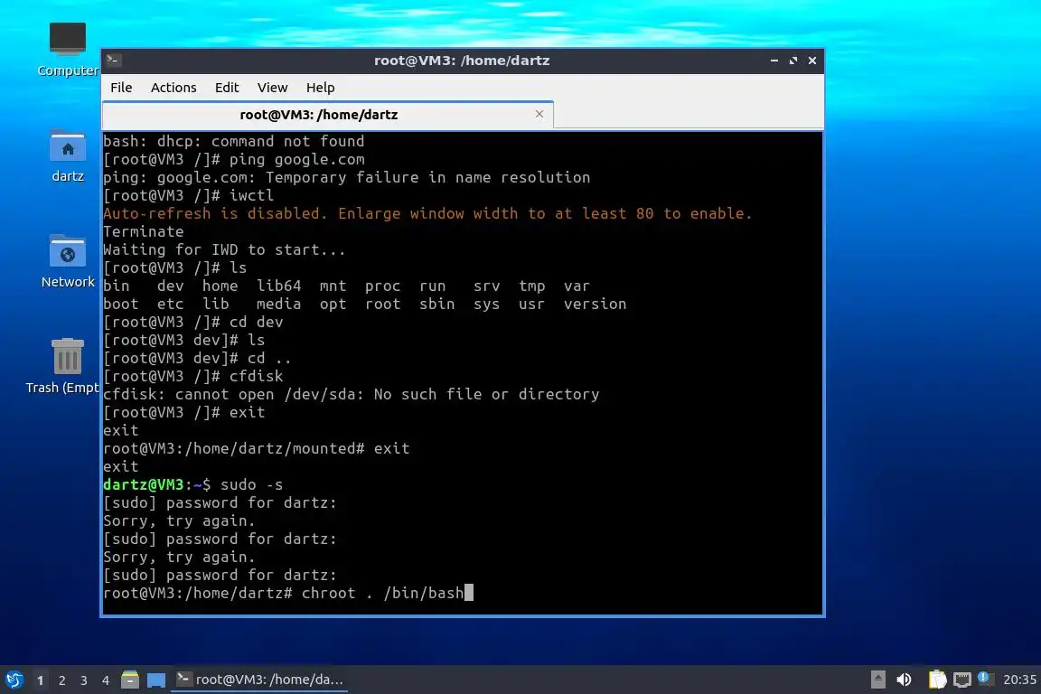Open the Help menu

pos(320,88)
